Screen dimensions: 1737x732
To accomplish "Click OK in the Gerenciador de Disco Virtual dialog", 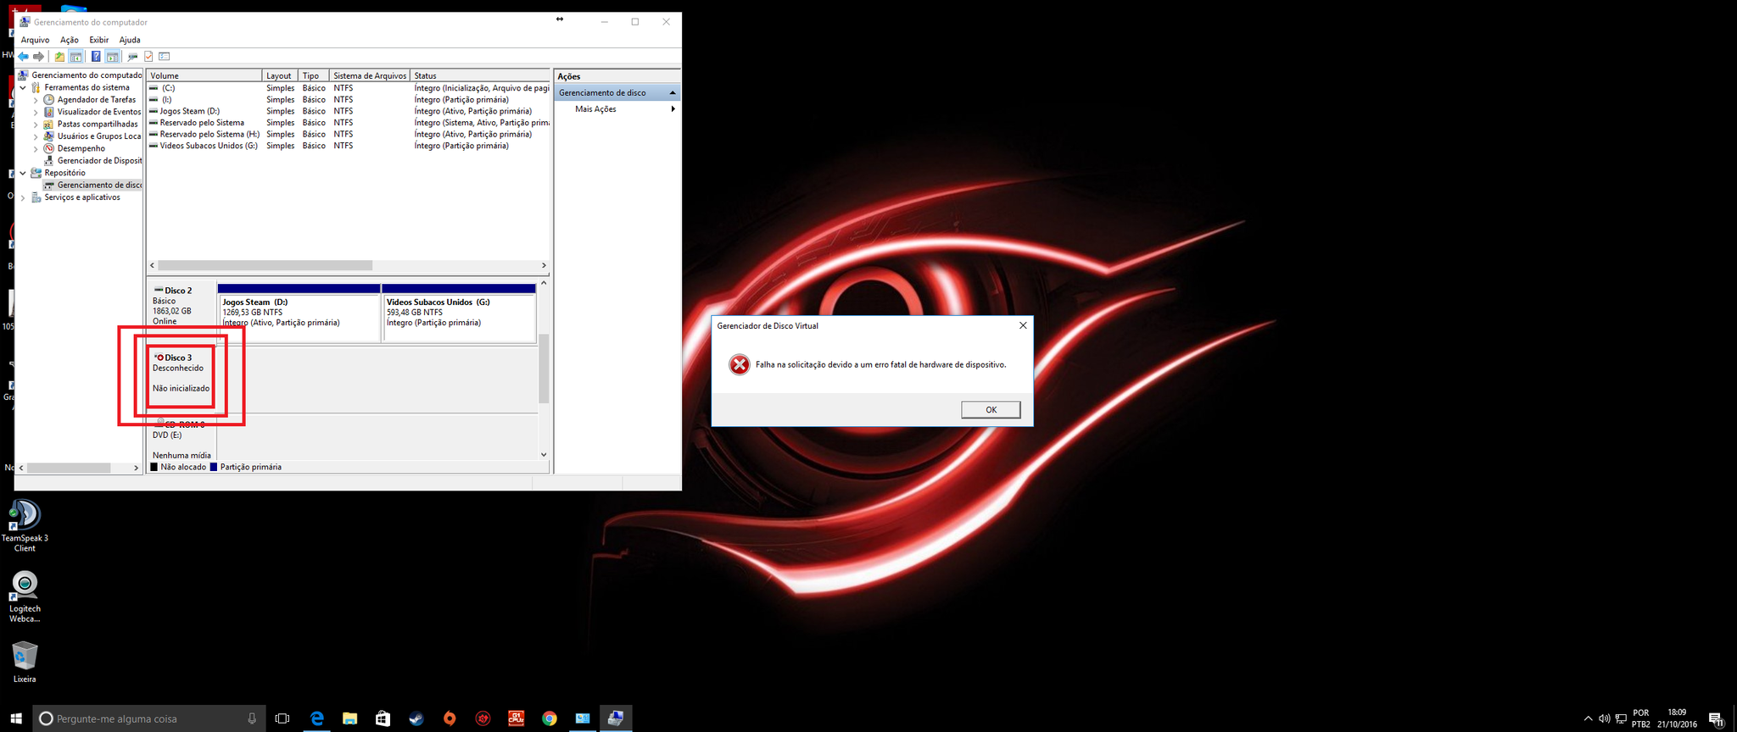I will tap(991, 410).
